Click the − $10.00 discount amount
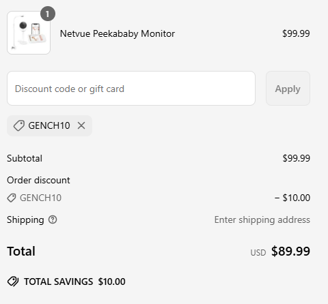This screenshot has height=304, width=328. pyautogui.click(x=292, y=198)
